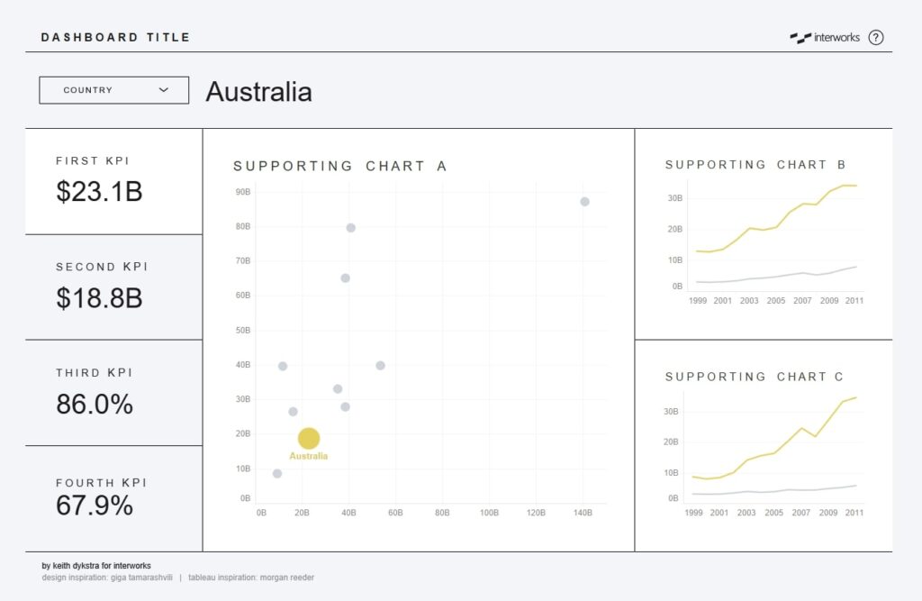Open the Country filter dropdown

113,90
